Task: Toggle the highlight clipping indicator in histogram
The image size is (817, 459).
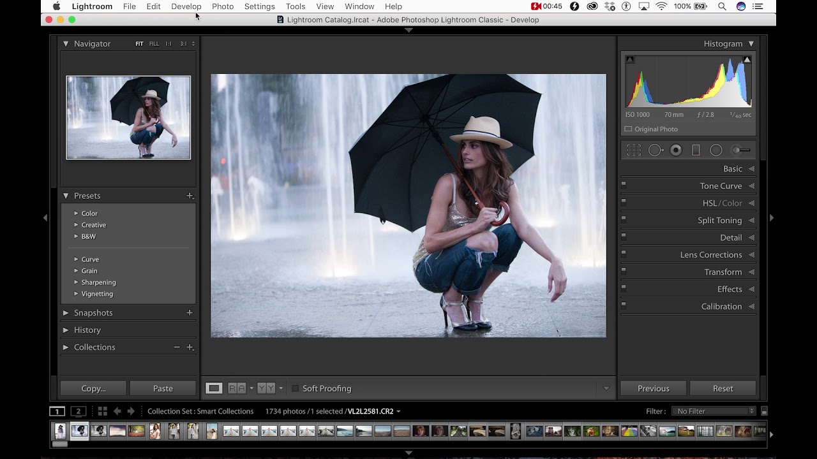Action: coord(747,59)
